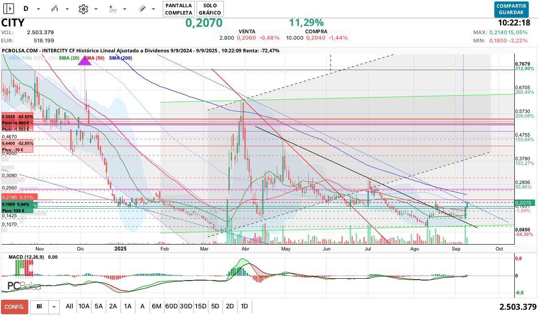Expand the dropdown arrow beside the gear
Screen dimensions: 538x317
tap(96, 9)
